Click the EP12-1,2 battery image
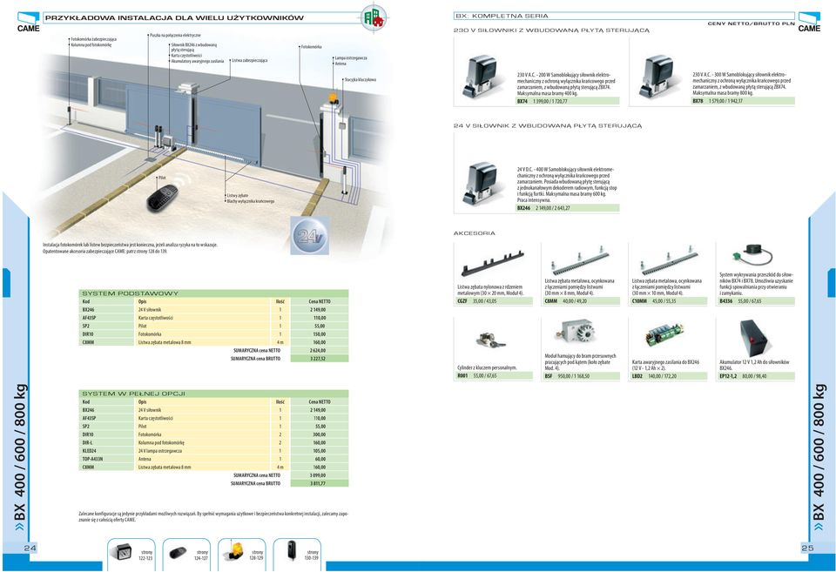 (754, 338)
